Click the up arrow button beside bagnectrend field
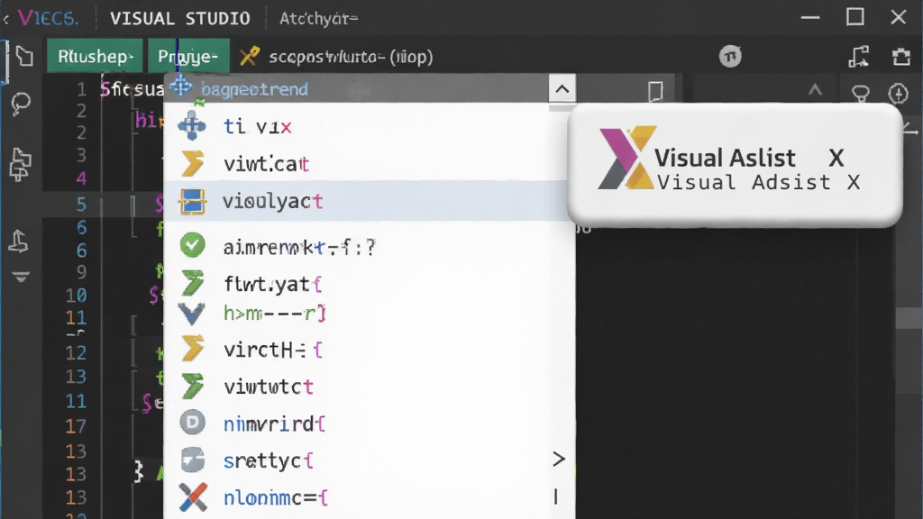Screen dimensions: 923x519 point(562,89)
